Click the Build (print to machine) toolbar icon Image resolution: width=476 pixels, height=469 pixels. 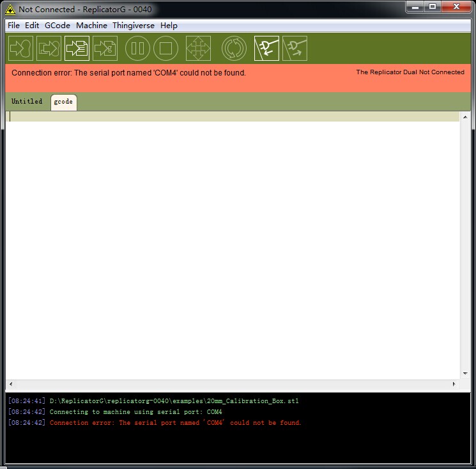pos(20,49)
